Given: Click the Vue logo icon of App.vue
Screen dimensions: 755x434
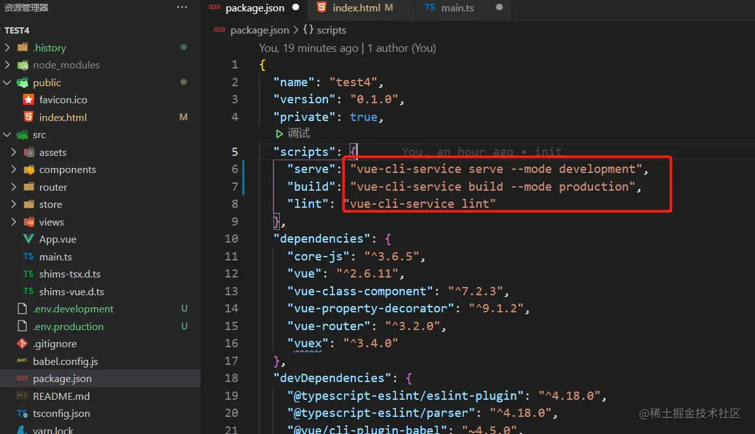Looking at the screenshot, I should click(29, 239).
